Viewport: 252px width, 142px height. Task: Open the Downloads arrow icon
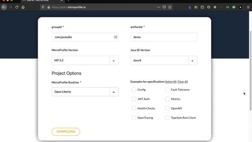tap(190, 7)
